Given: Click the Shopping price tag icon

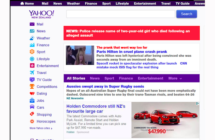Looking at the screenshot, I should [32, 114].
